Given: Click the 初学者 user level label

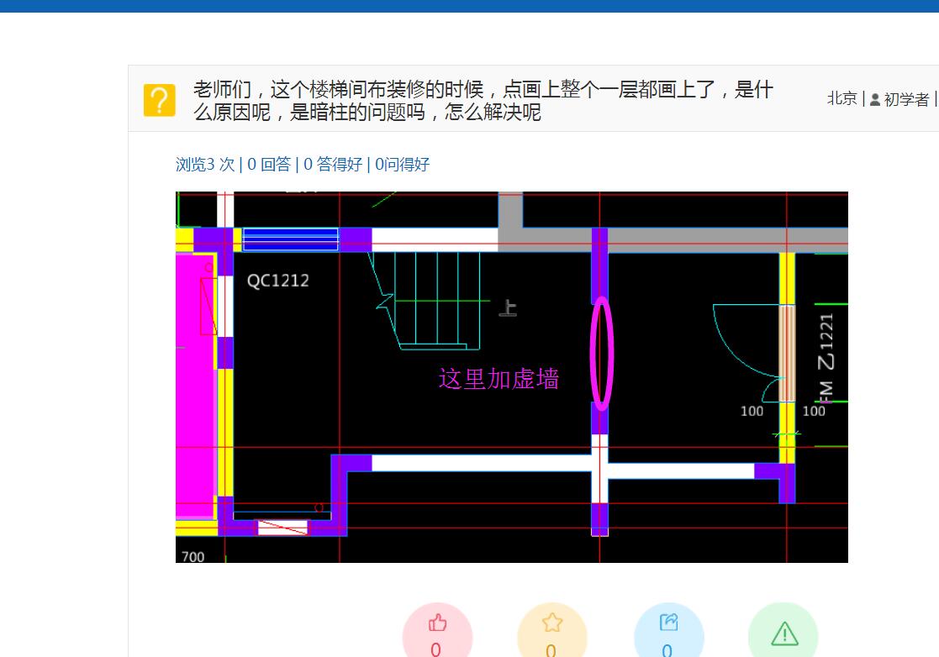Looking at the screenshot, I should point(906,99).
